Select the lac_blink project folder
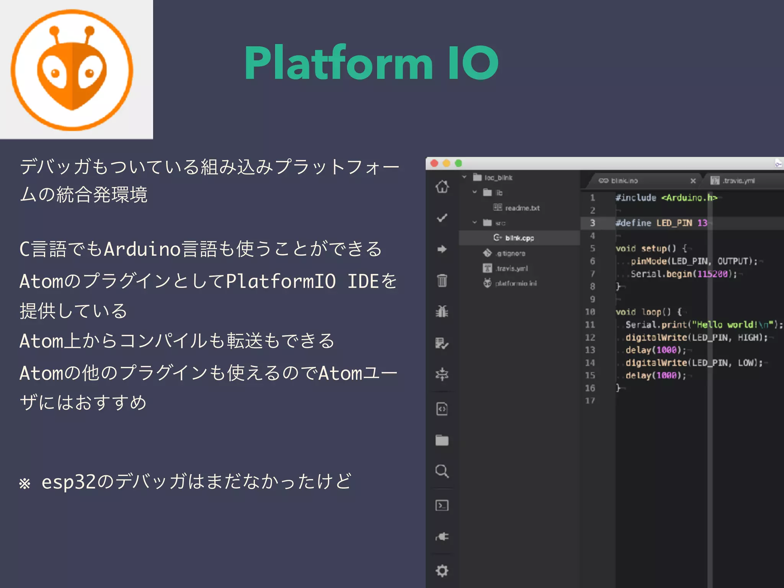 (x=493, y=177)
